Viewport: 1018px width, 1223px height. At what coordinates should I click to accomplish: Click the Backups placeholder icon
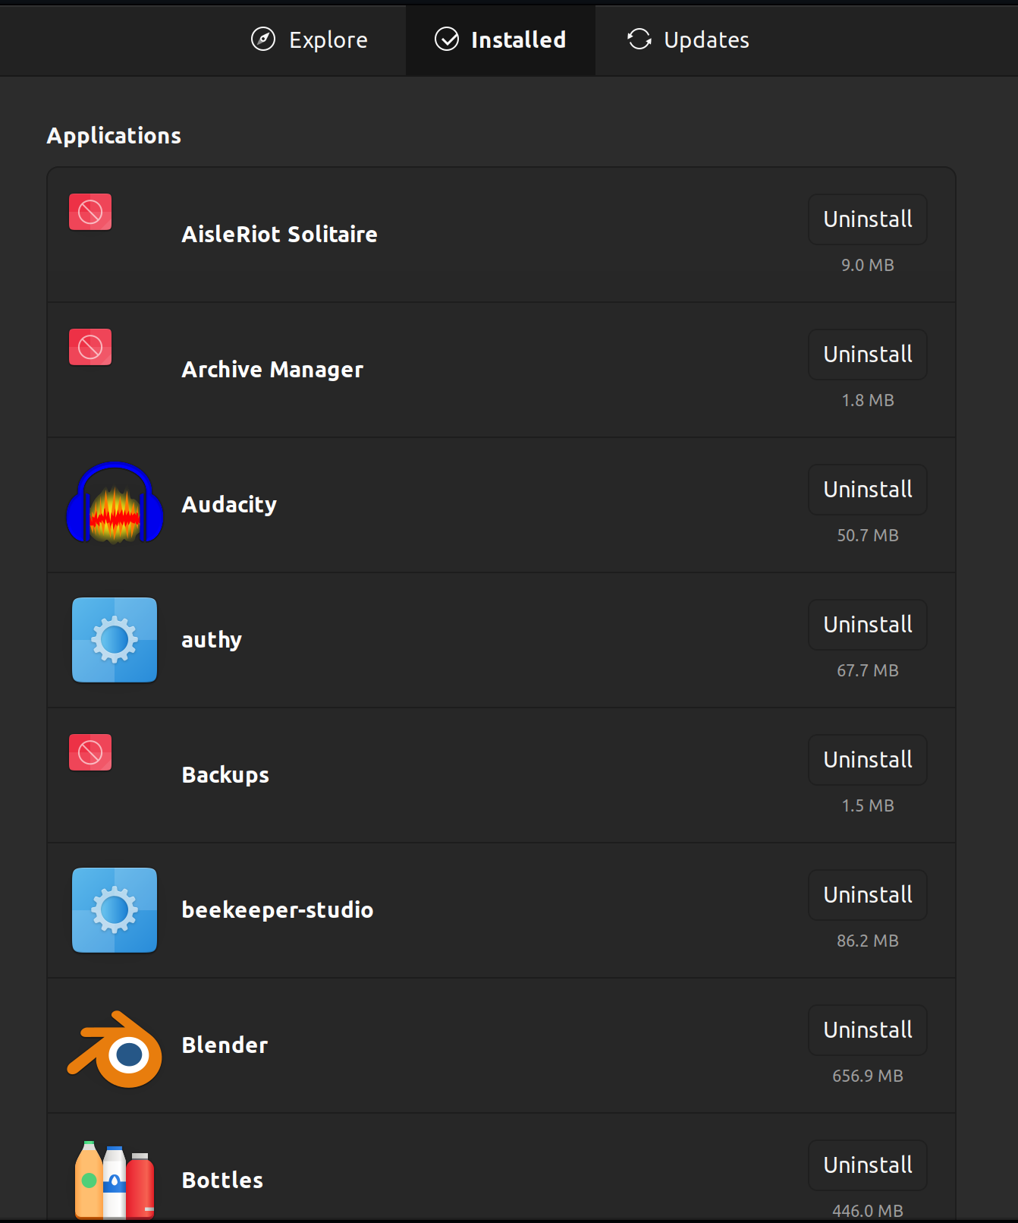point(90,752)
